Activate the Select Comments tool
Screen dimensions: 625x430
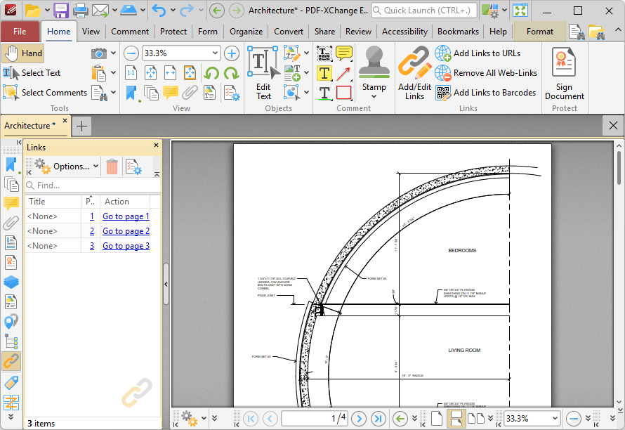tap(45, 93)
